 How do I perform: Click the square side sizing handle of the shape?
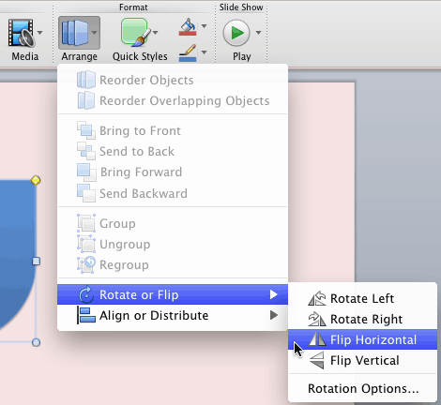36,261
